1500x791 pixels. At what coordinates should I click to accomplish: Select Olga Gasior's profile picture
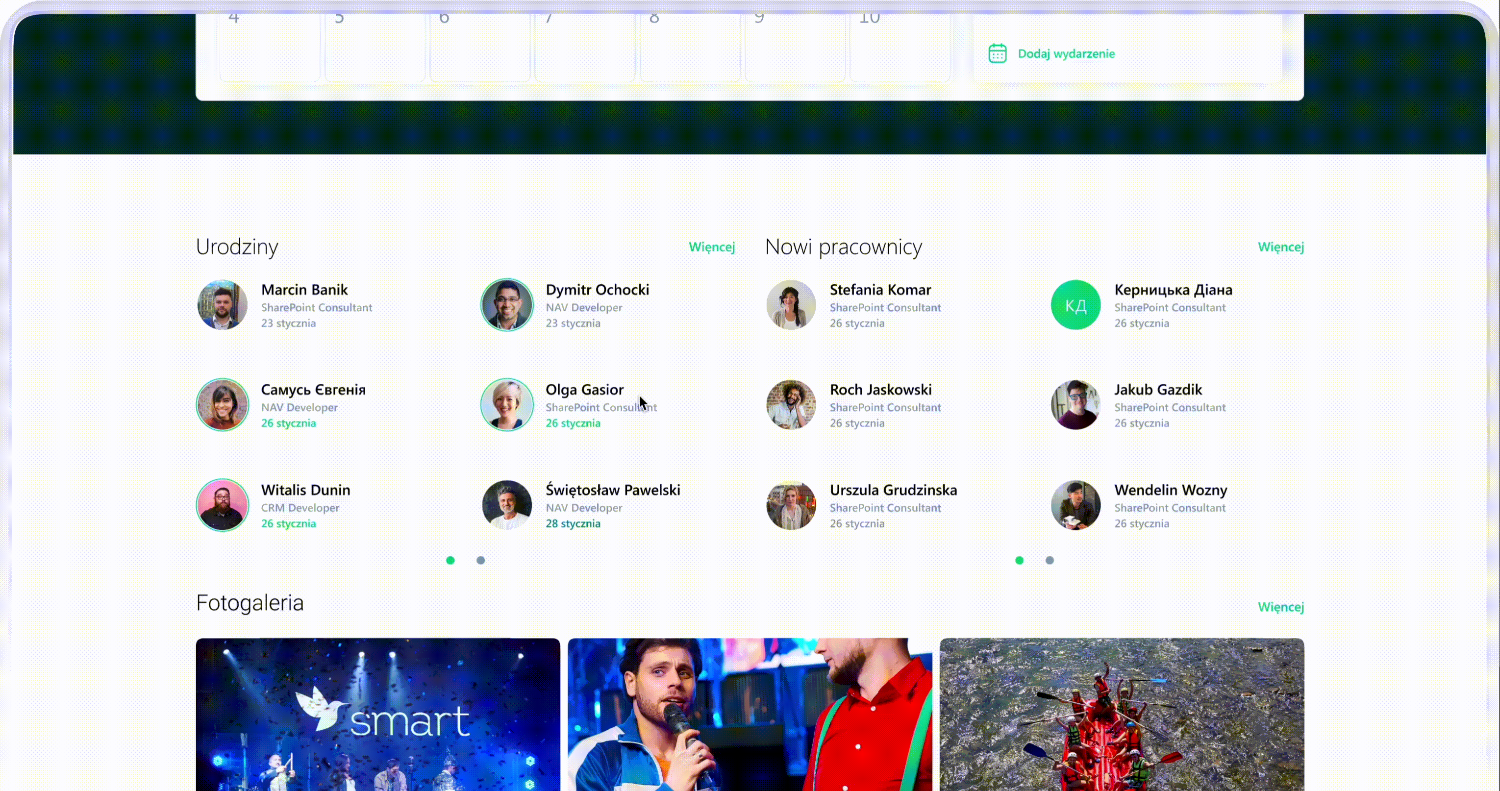pyautogui.click(x=506, y=405)
